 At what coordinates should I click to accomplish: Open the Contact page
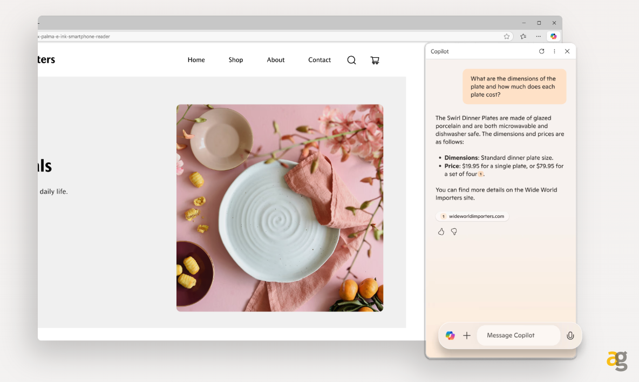pos(319,60)
